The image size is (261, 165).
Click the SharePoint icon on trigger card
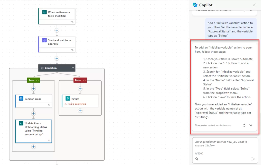click(44, 12)
